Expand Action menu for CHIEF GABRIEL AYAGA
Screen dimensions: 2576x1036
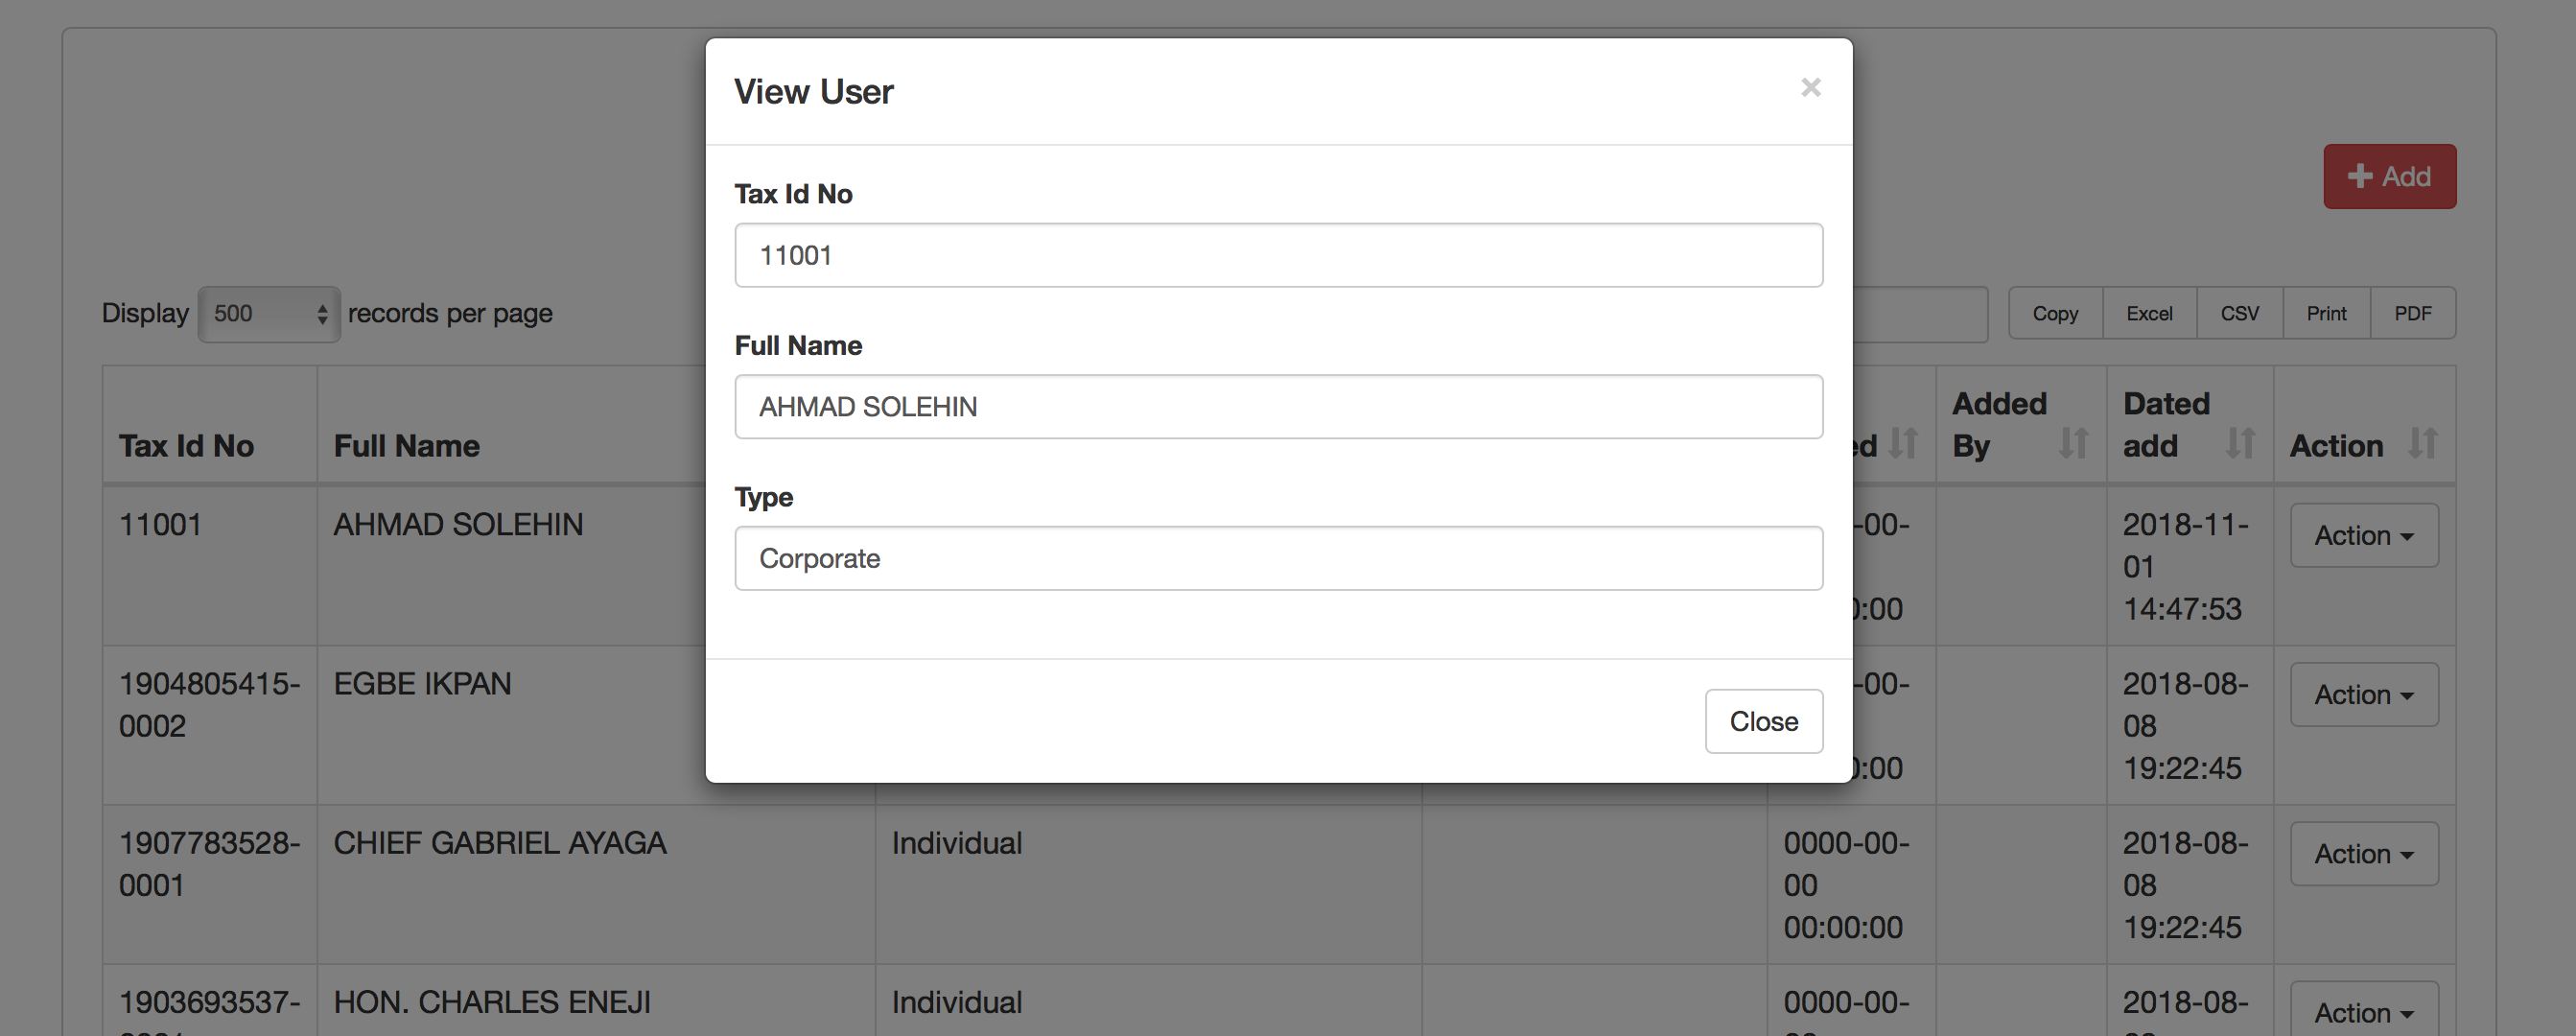(x=2363, y=854)
